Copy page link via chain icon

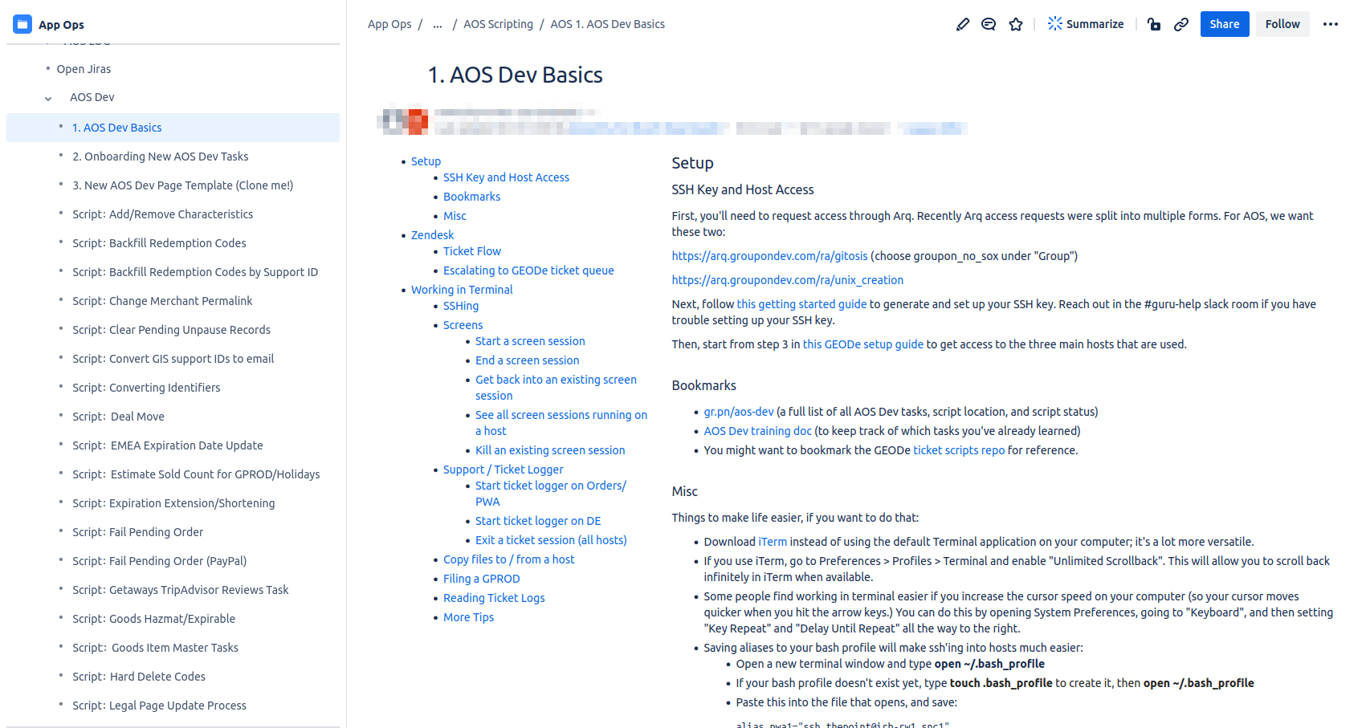tap(1180, 24)
